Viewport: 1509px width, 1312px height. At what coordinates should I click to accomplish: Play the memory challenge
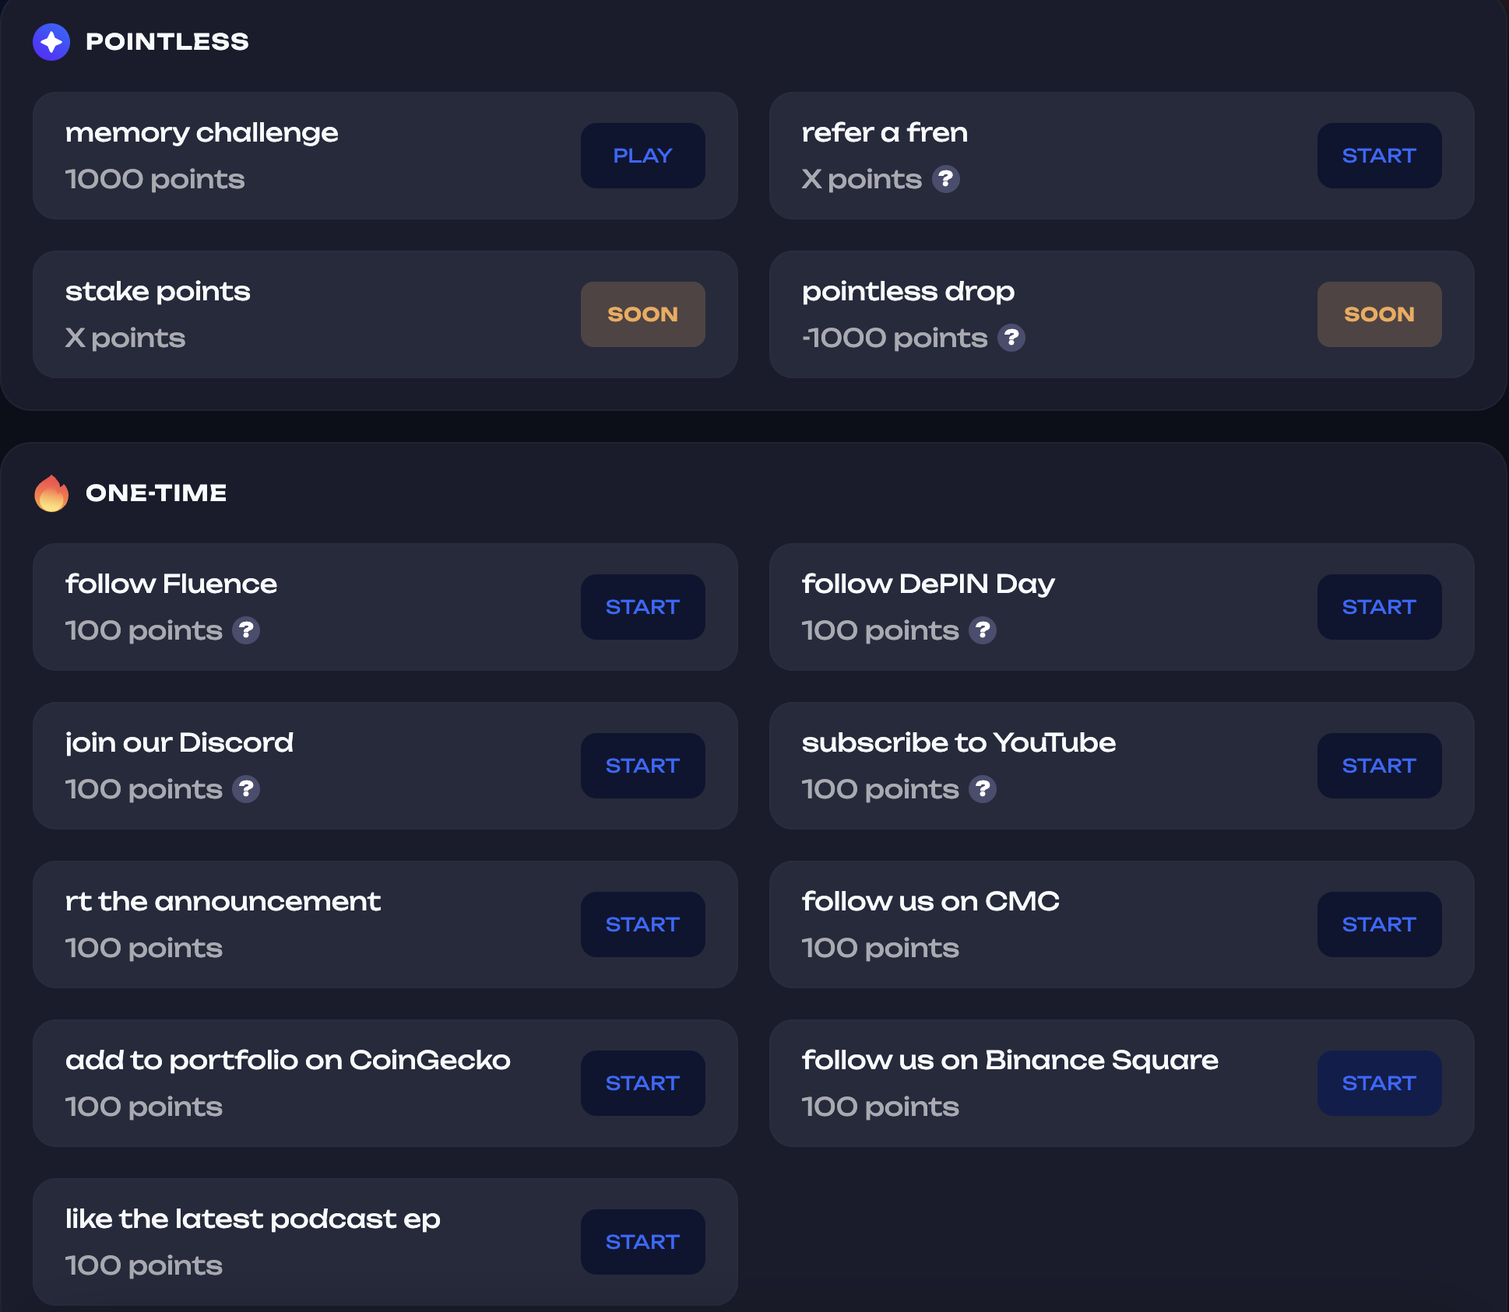[643, 156]
